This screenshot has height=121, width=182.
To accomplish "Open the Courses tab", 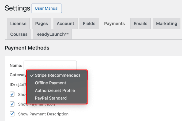I will pos(19,34).
